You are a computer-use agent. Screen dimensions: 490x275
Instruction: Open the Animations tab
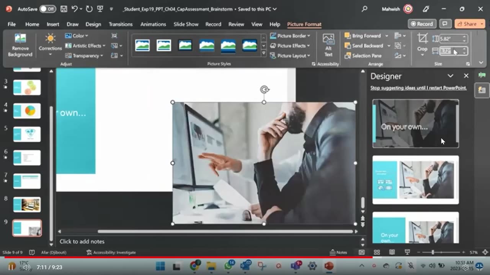click(x=153, y=24)
